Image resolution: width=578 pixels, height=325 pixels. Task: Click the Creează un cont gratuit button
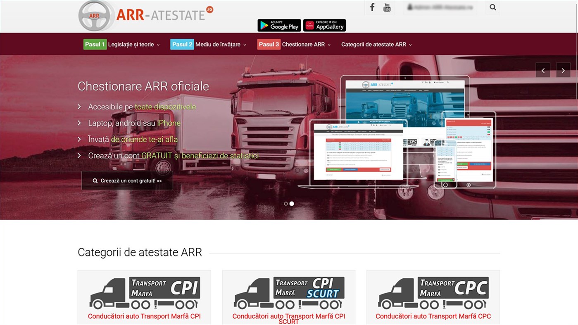coord(127,180)
